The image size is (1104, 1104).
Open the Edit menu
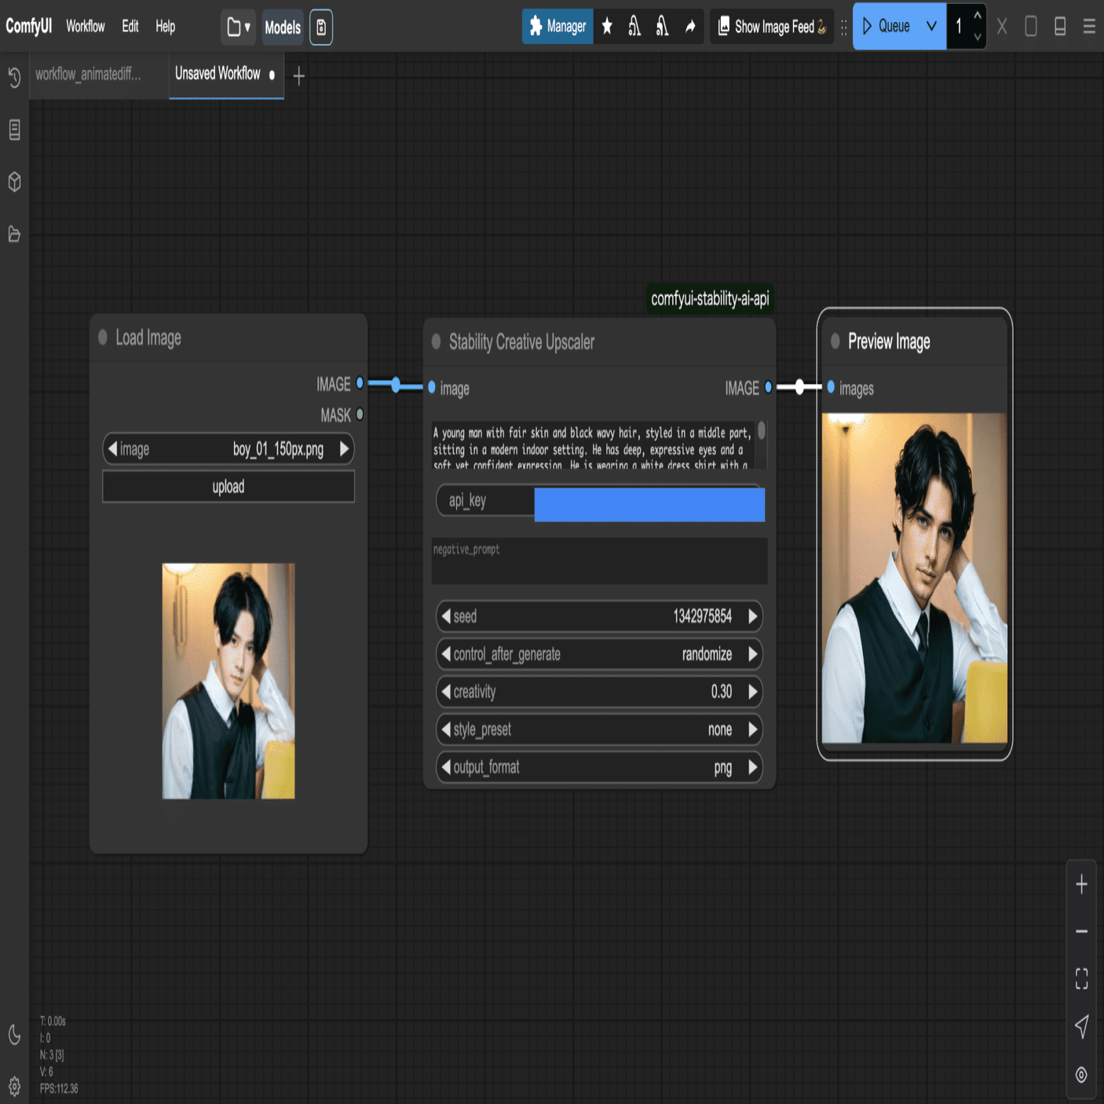pyautogui.click(x=130, y=27)
